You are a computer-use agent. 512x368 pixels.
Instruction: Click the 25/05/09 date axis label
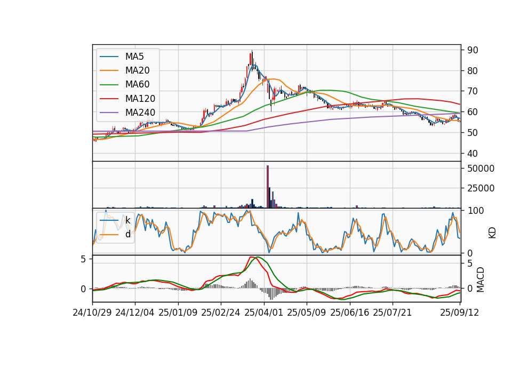click(306, 313)
